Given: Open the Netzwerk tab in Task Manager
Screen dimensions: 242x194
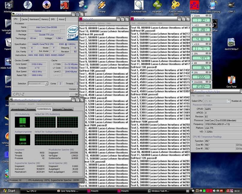Looking at the screenshot, I should [x=58, y=109].
